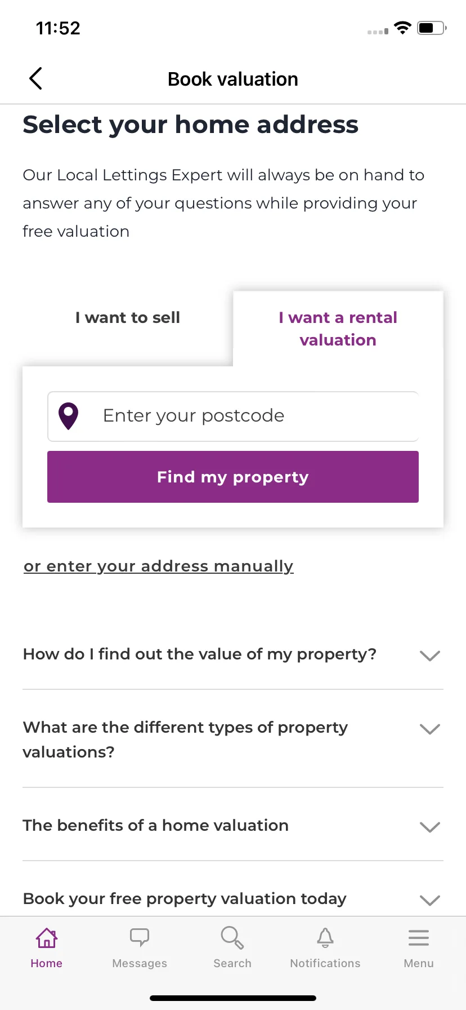
Task: Open 'or enter your address manually' link
Action: tap(159, 566)
